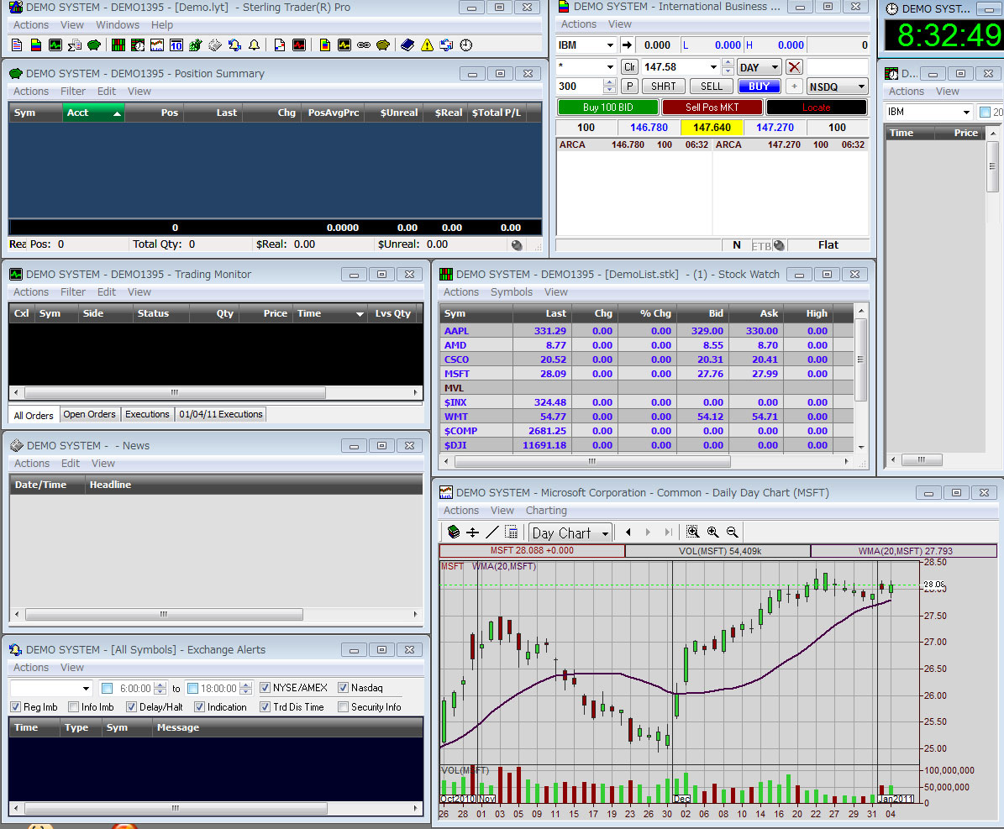This screenshot has width=1004, height=829.
Task: Click the chain link icon in main toolbar
Action: click(364, 45)
